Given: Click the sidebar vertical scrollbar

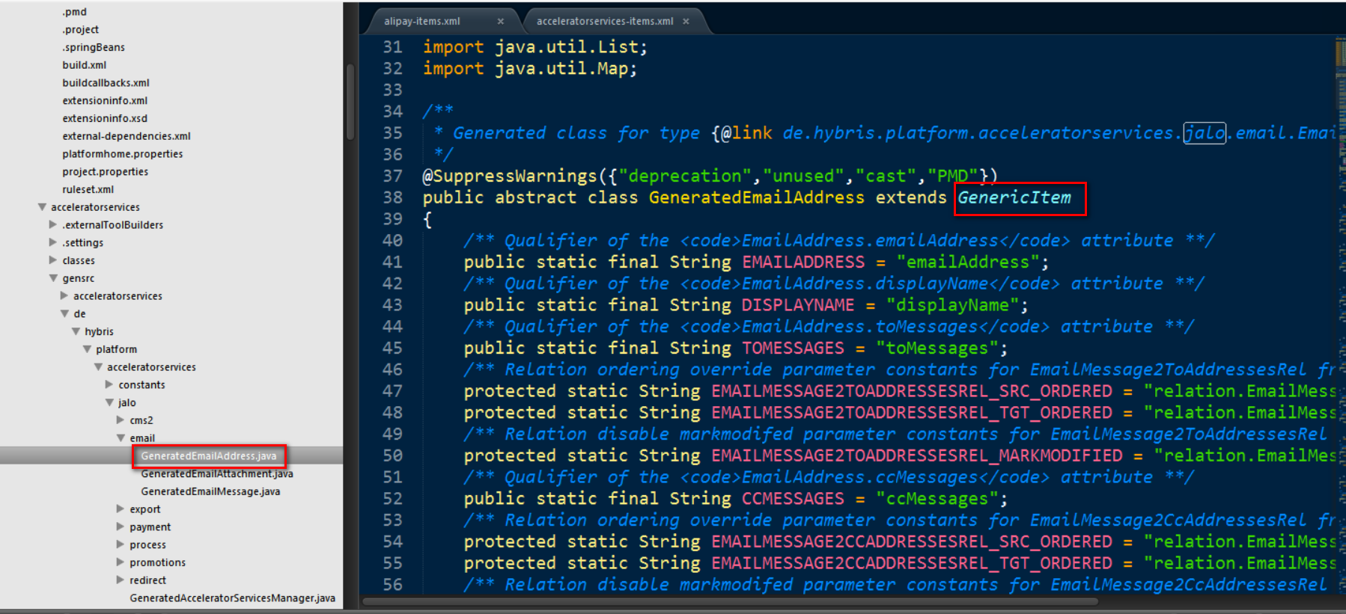Looking at the screenshot, I should [x=350, y=102].
